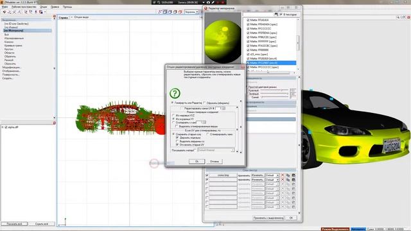The width and height of the screenshot is (411, 231).
Task: Toggle Держать отдельно checkbox
Action: (x=177, y=137)
